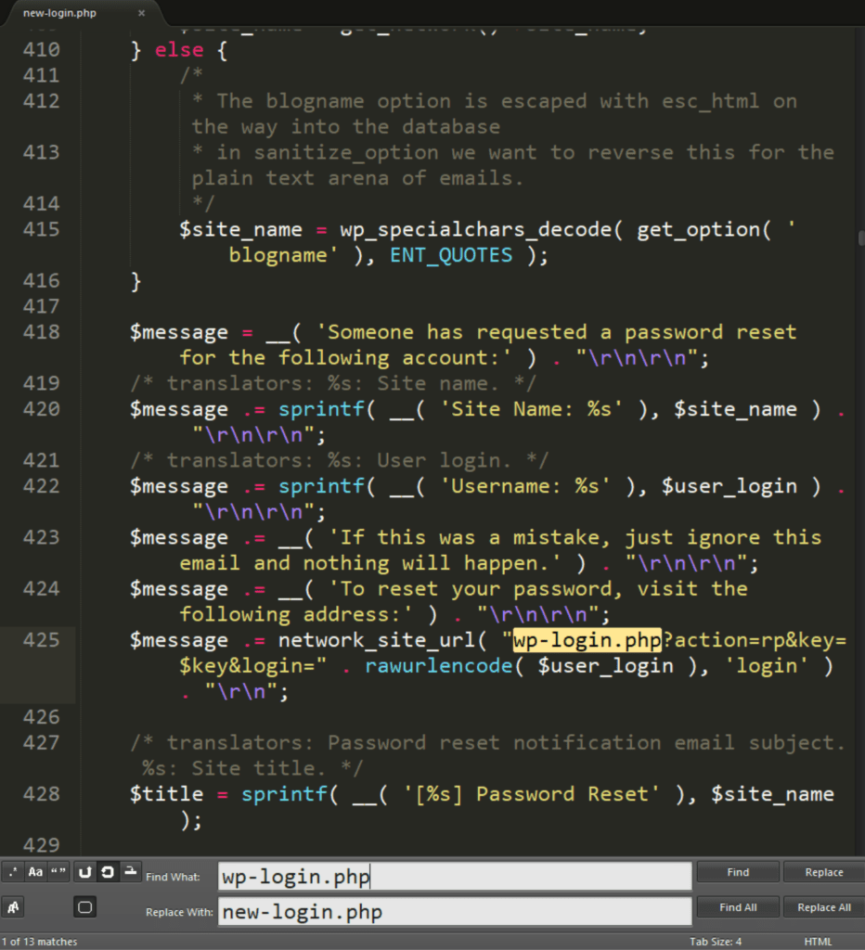Toggle the in-selection search icon
This screenshot has height=950, width=865.
click(108, 872)
